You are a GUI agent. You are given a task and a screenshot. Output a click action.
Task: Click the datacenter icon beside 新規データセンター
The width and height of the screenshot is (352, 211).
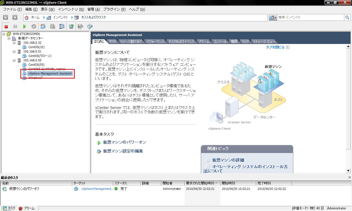click(x=14, y=38)
